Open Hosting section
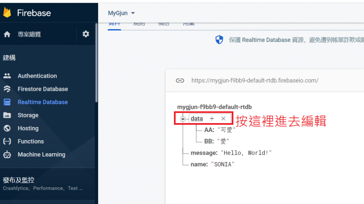This screenshot has height=204, width=364. [28, 128]
